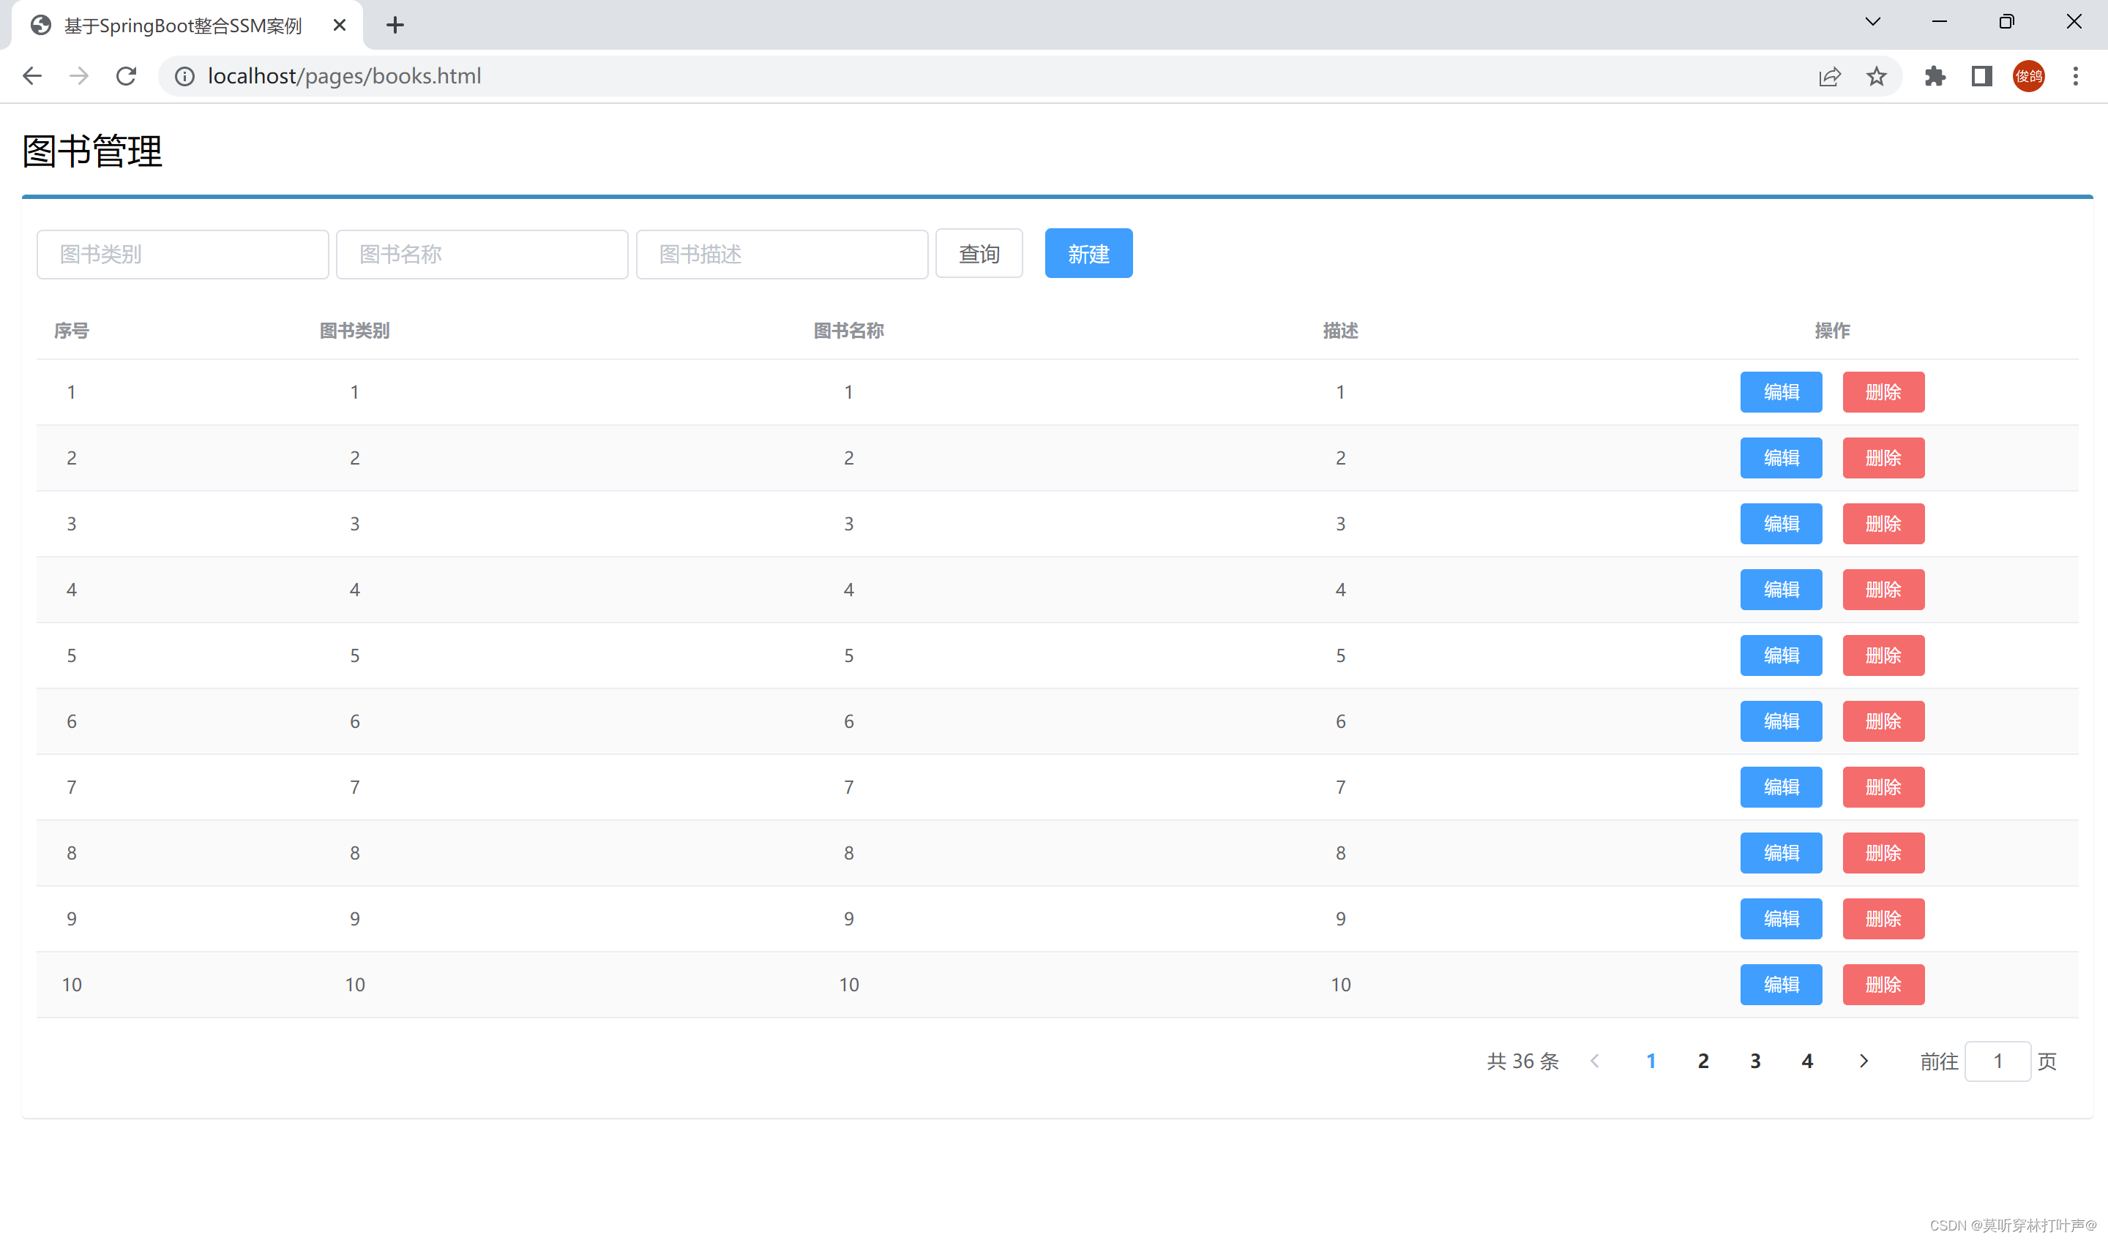The height and width of the screenshot is (1240, 2108).
Task: Click the 前往 page jump input
Action: [x=1997, y=1061]
